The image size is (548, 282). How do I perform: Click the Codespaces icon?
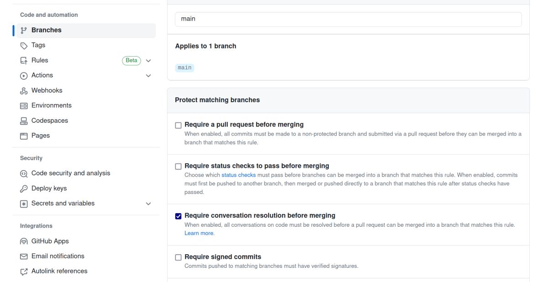point(24,121)
